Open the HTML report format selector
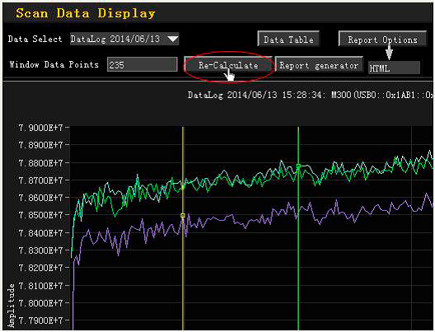The image size is (435, 332). (x=394, y=68)
